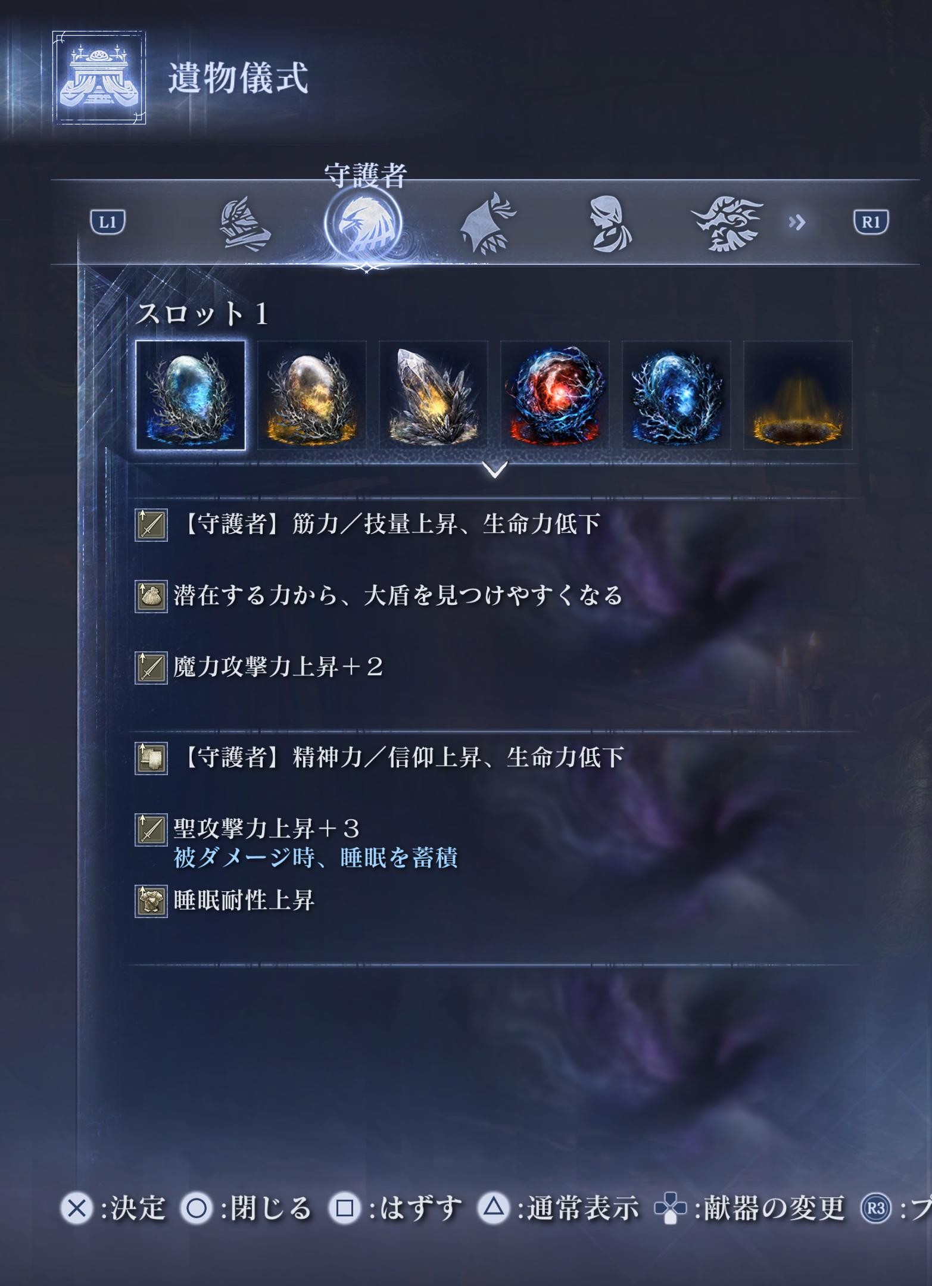
Task: Click the pouch icon beside 大盾 effect
Action: 151,597
